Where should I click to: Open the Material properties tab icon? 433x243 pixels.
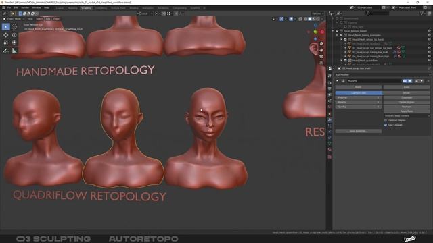tap(329, 149)
